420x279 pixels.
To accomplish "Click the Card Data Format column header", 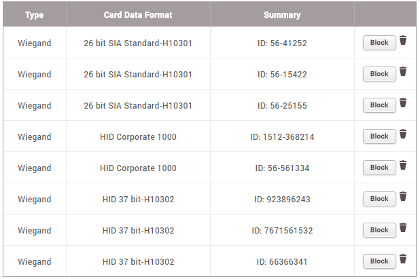I will [x=138, y=14].
